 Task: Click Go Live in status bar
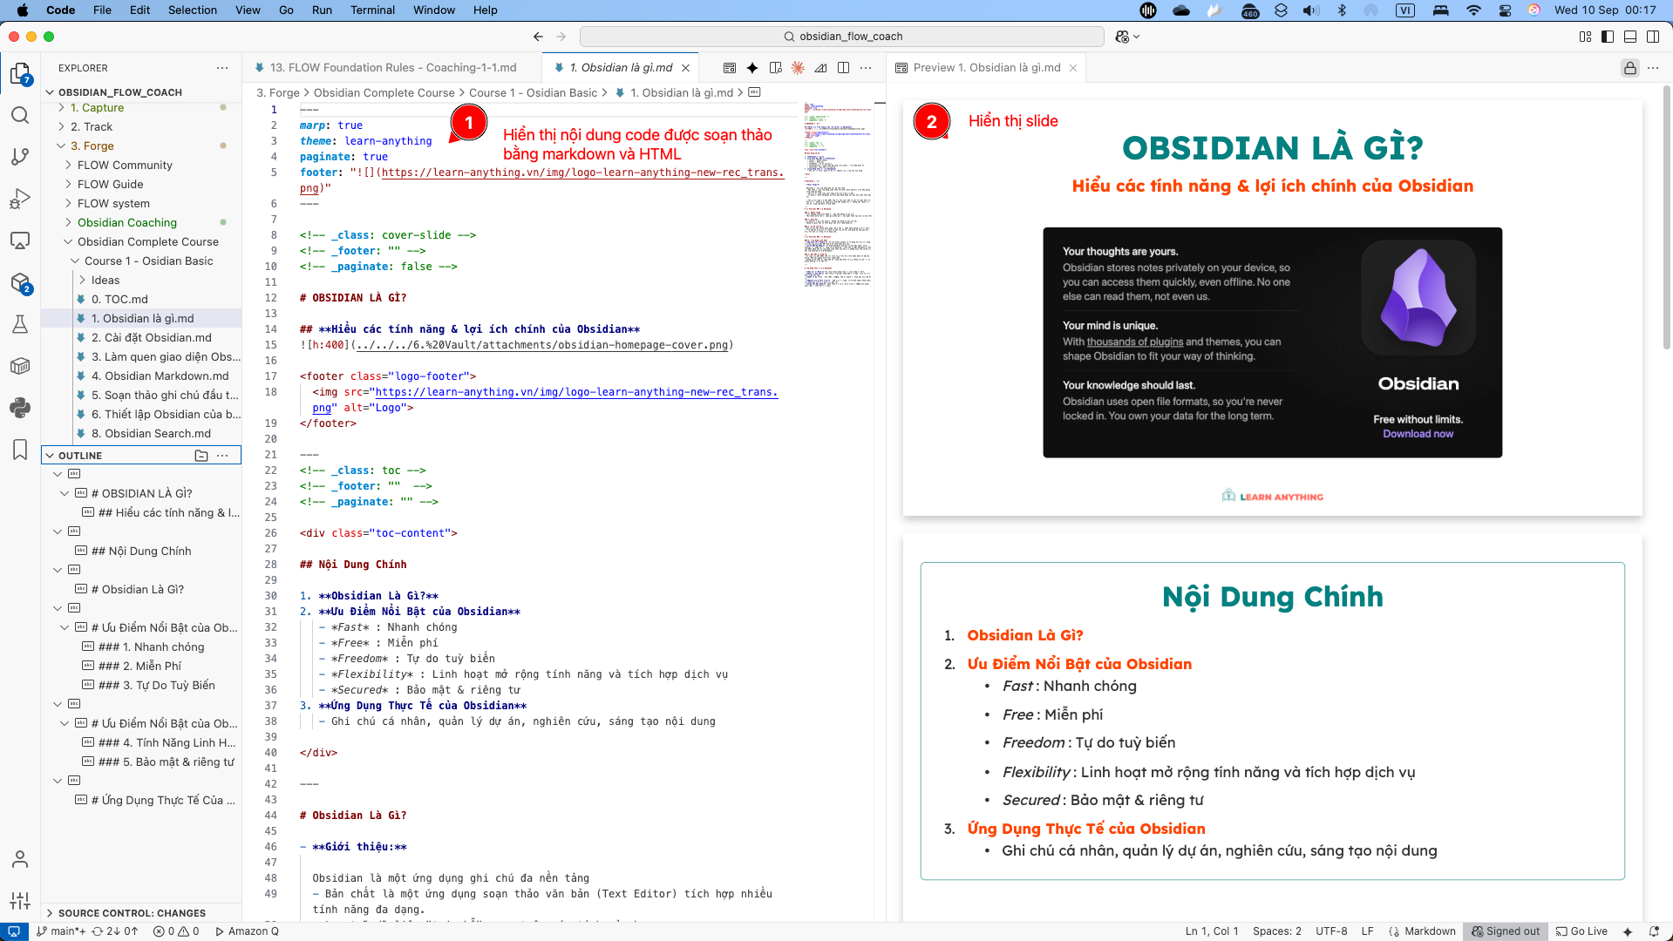[1581, 931]
